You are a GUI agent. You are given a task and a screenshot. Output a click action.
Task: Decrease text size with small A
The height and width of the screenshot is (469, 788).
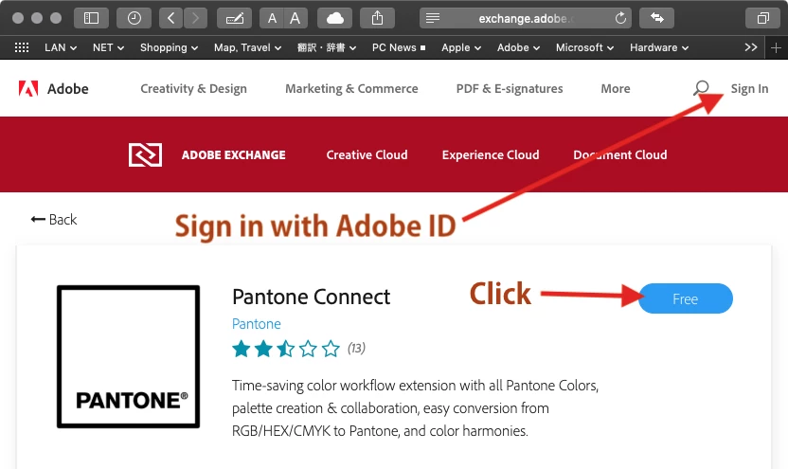pyautogui.click(x=272, y=18)
